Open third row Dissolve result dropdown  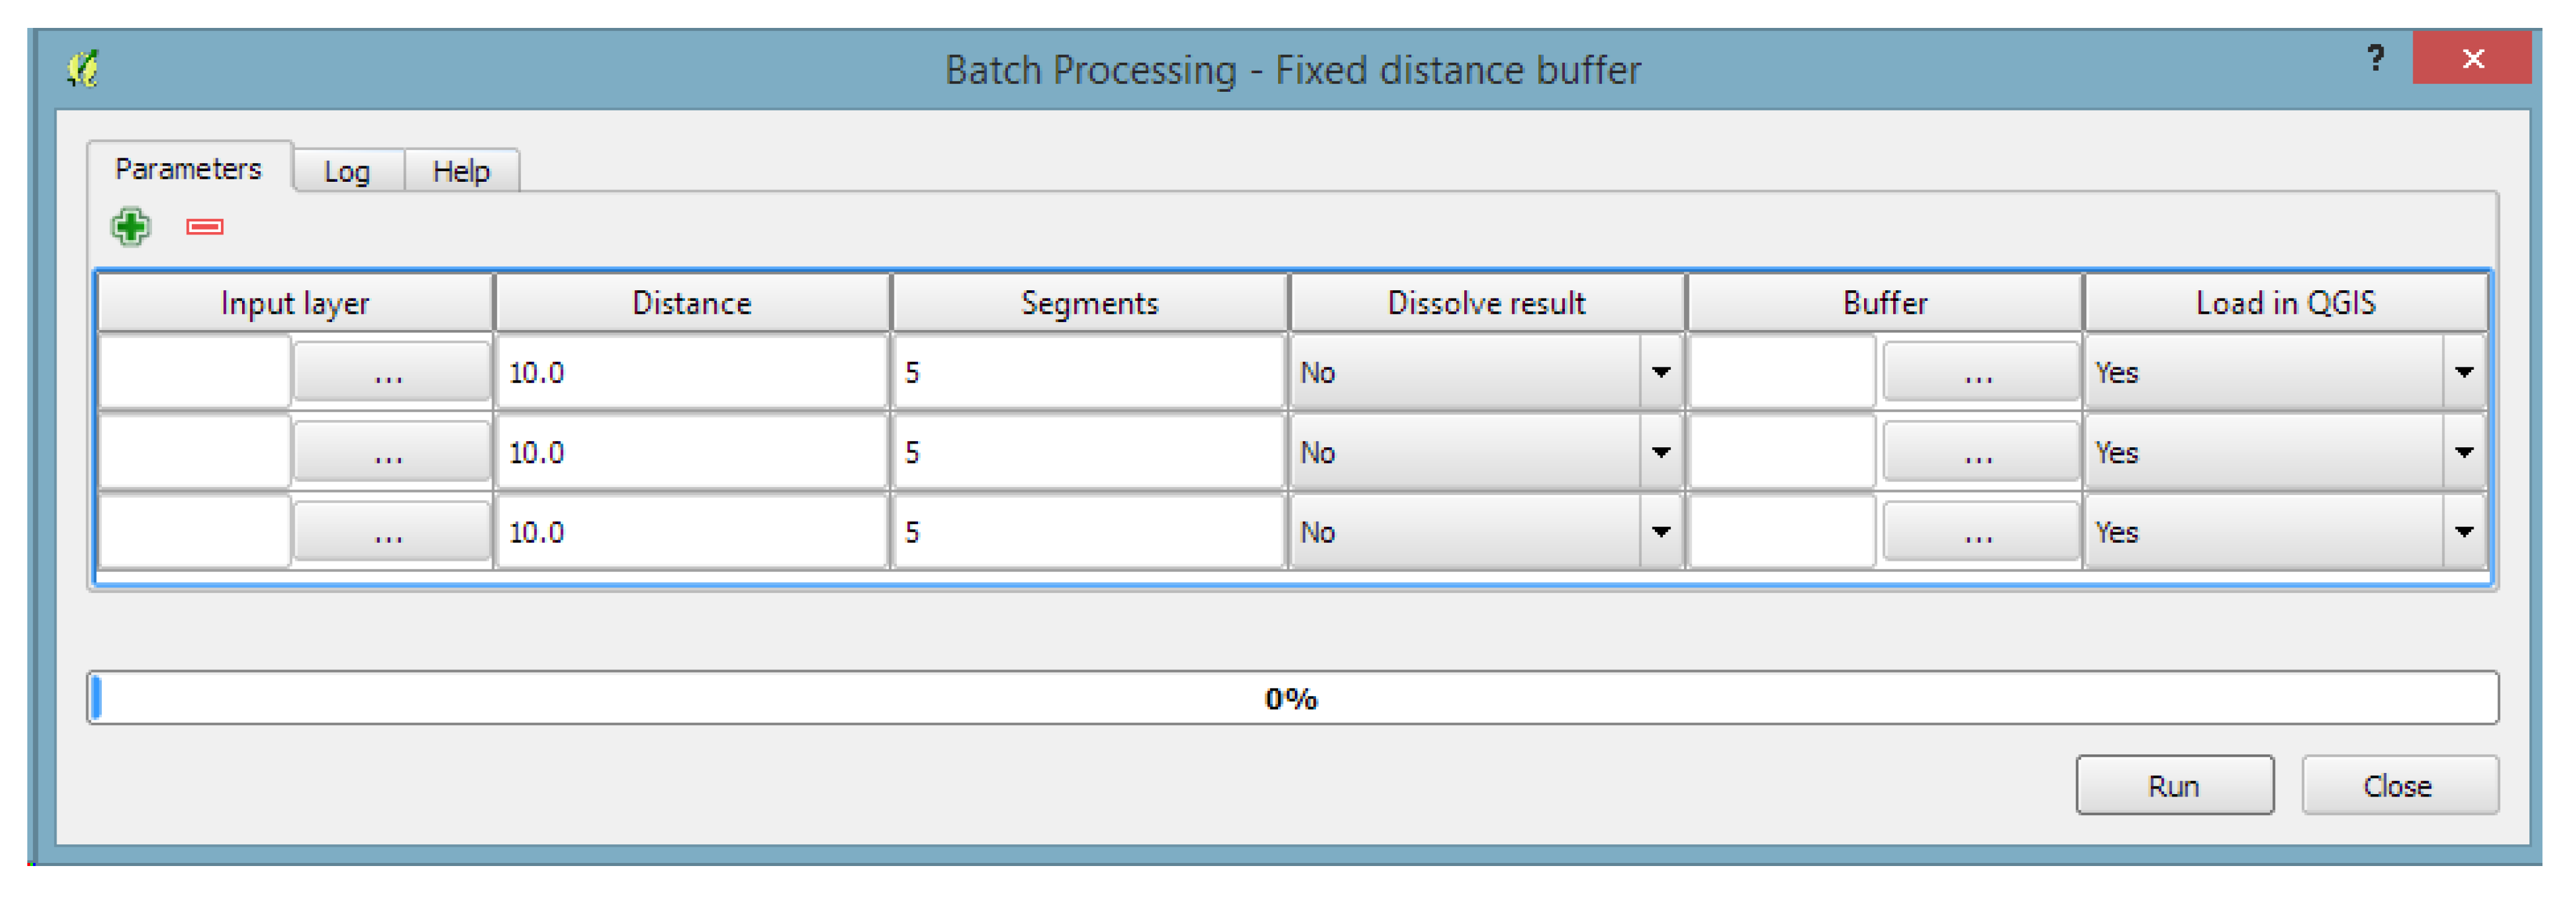(1660, 532)
